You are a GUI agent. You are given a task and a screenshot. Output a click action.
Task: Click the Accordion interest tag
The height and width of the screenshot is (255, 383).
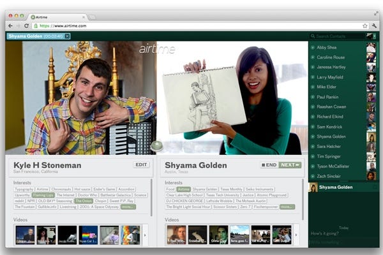point(126,189)
